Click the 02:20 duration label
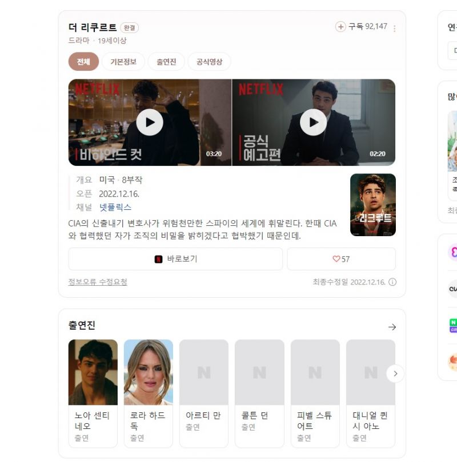 click(378, 154)
